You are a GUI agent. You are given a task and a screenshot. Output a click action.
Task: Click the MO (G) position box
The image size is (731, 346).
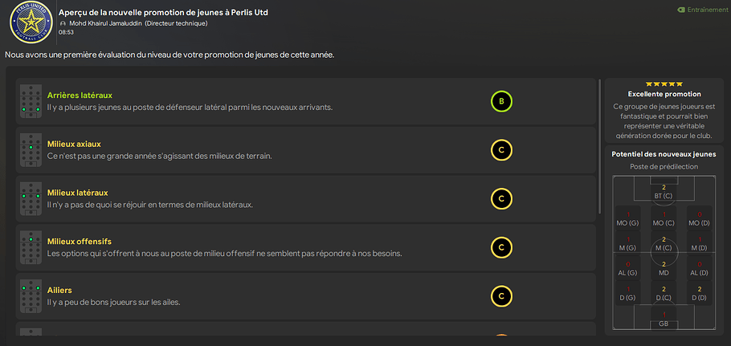tap(627, 218)
